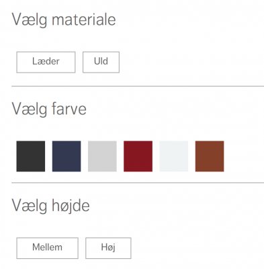Select the navy blue color swatch
The width and height of the screenshot is (264, 269).
(x=67, y=156)
